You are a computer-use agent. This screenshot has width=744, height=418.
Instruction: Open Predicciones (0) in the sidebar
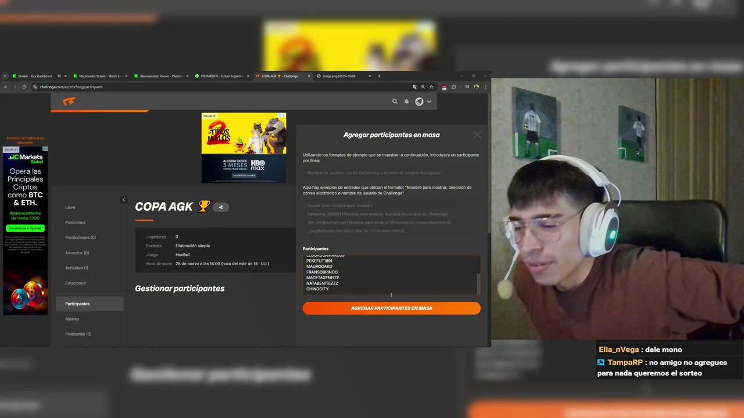tap(81, 237)
